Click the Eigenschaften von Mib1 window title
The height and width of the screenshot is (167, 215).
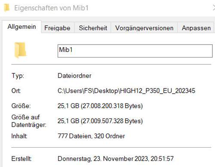[x=51, y=8]
